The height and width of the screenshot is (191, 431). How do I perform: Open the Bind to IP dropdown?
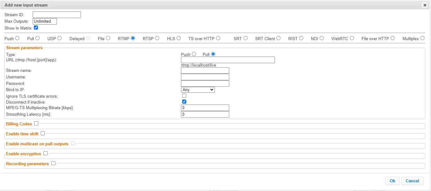[x=198, y=90]
